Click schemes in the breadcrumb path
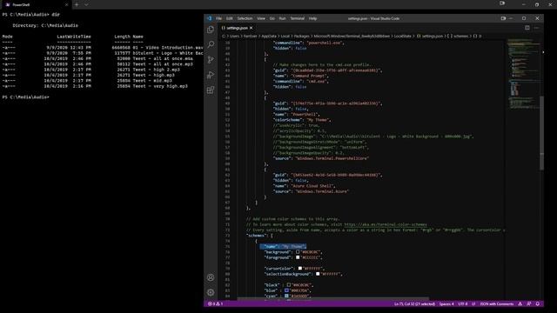The width and height of the screenshot is (557, 313). pyautogui.click(x=460, y=37)
